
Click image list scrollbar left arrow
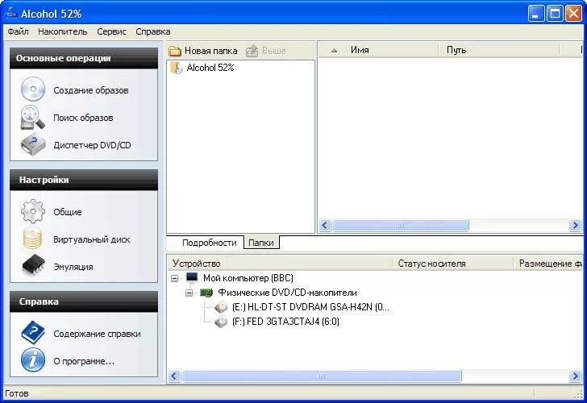pyautogui.click(x=325, y=225)
